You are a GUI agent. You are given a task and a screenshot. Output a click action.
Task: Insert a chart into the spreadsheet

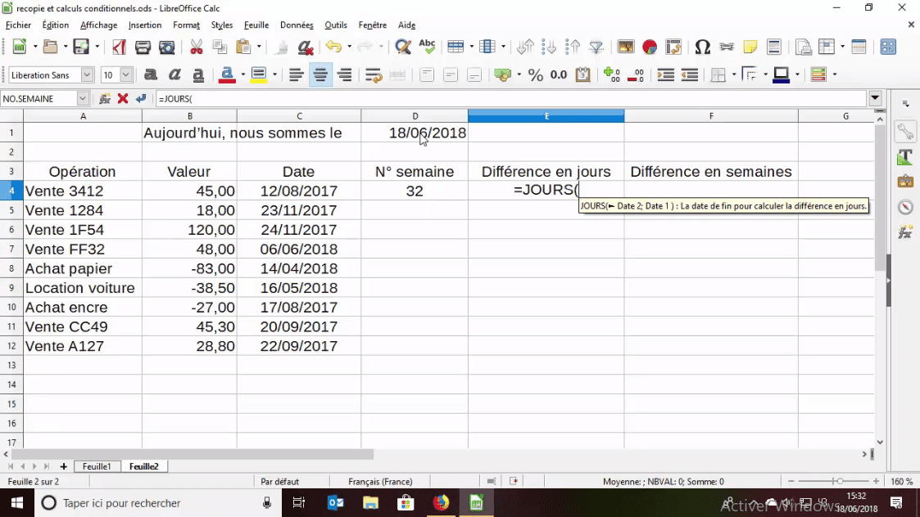[x=651, y=47]
